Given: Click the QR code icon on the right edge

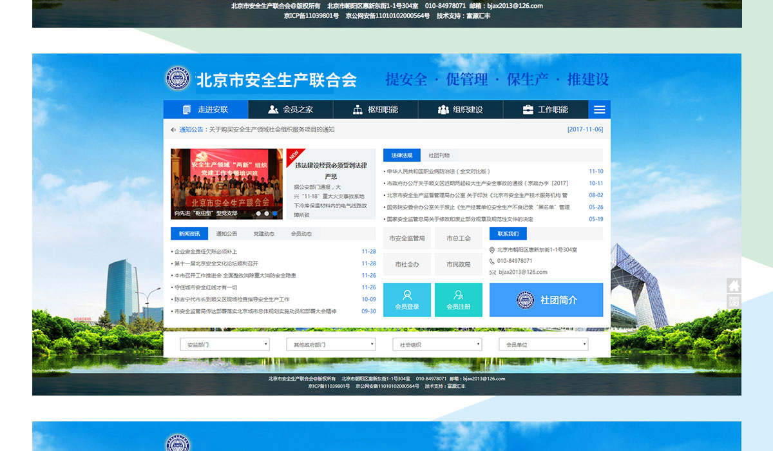Looking at the screenshot, I should 734,302.
